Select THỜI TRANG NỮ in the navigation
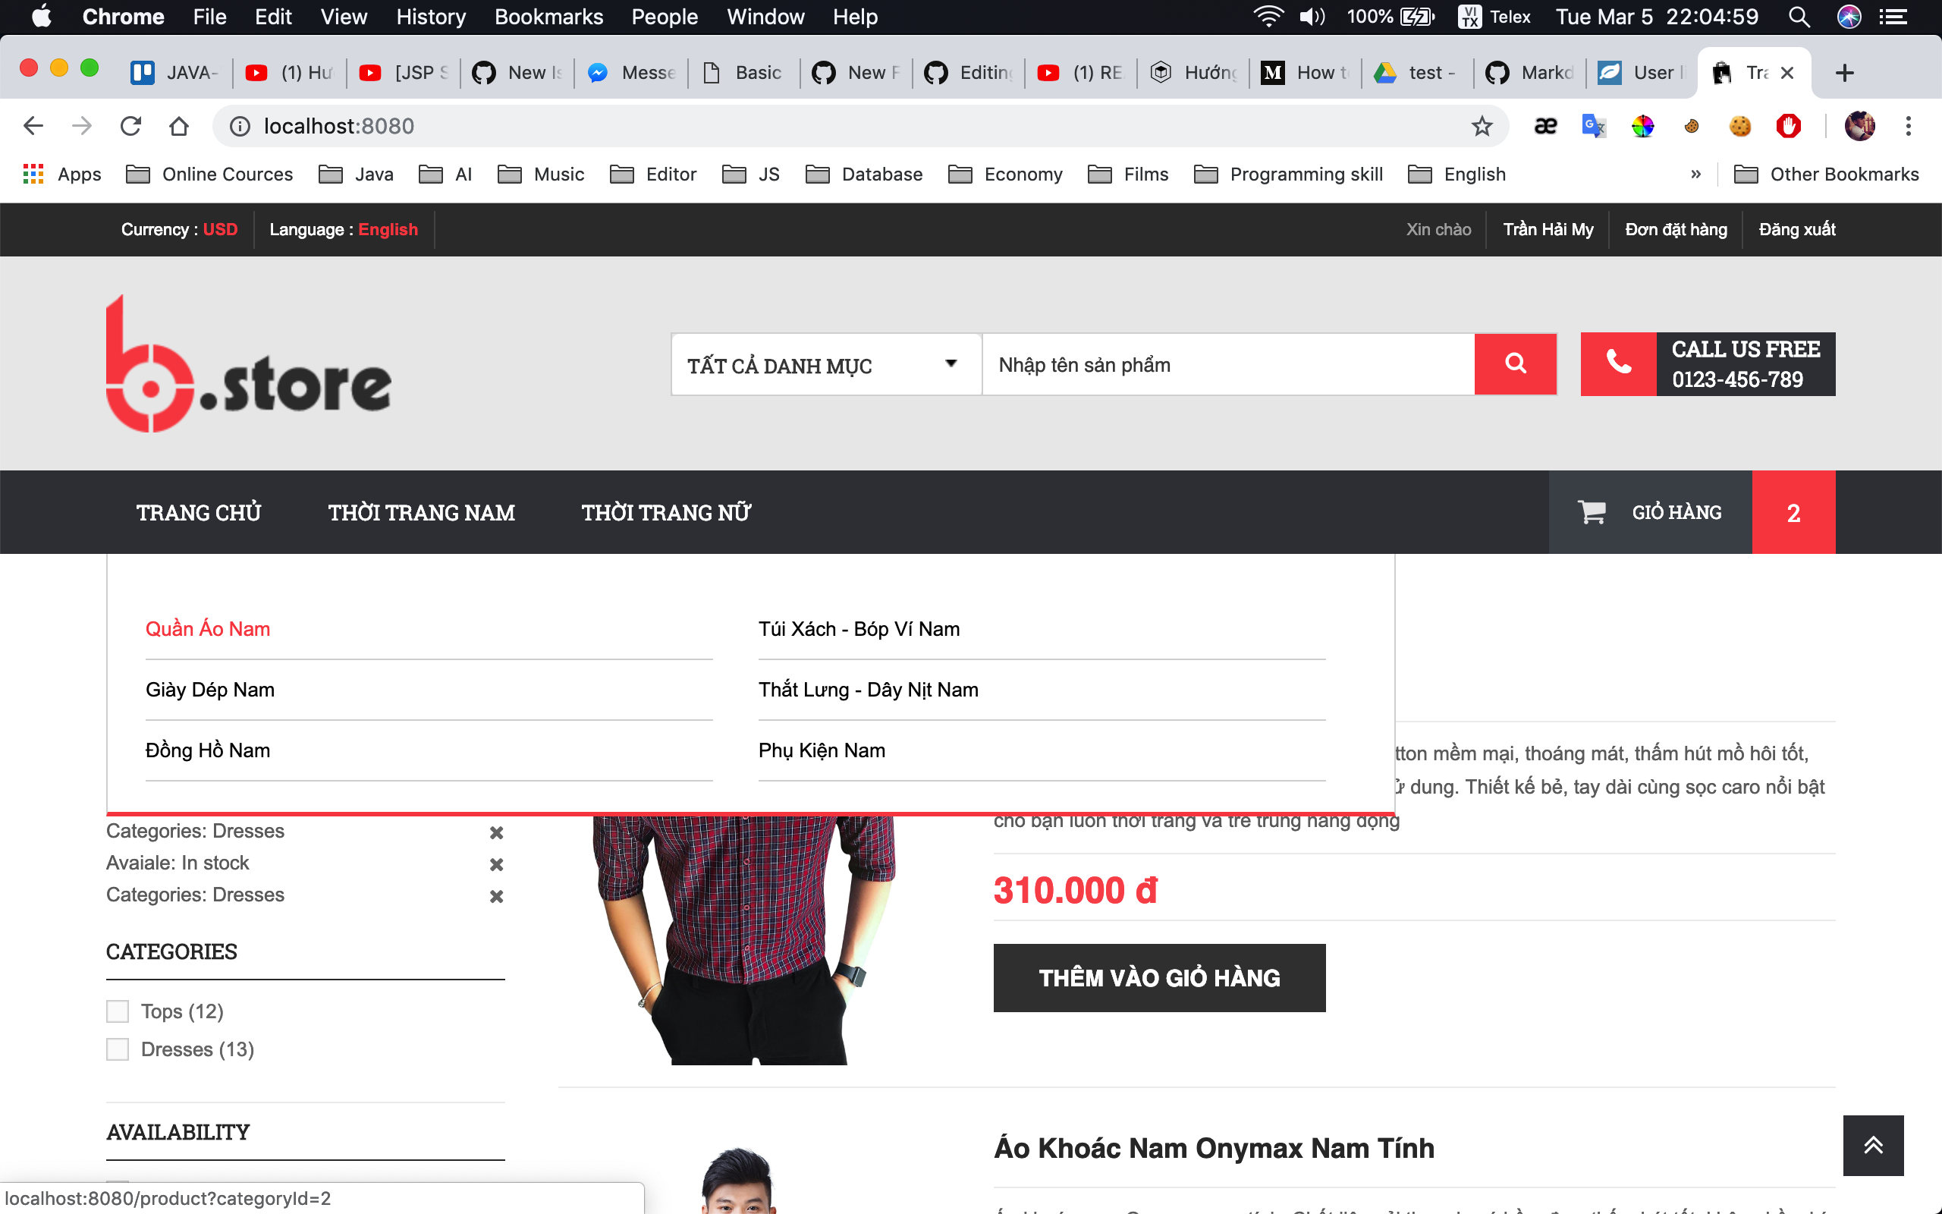Screen dimensions: 1942x1214 [667, 511]
